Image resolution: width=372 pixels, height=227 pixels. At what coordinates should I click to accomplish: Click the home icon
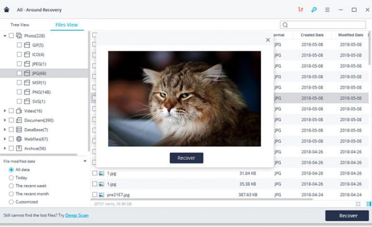click(x=7, y=10)
